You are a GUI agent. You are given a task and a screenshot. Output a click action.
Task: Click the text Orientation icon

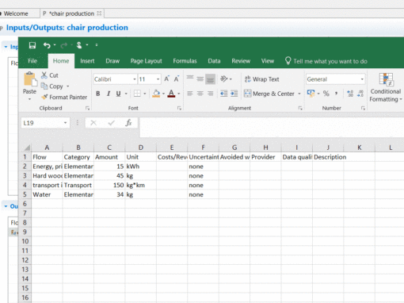point(224,79)
